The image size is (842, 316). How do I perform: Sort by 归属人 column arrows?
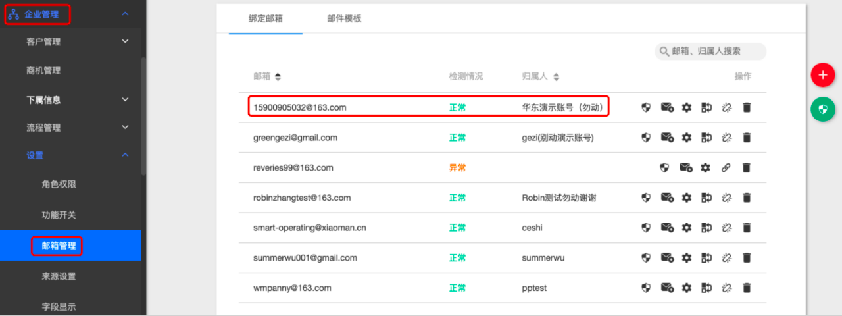[556, 77]
